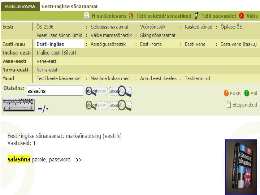Click green full-text start search magnifier icon

click(96, 105)
